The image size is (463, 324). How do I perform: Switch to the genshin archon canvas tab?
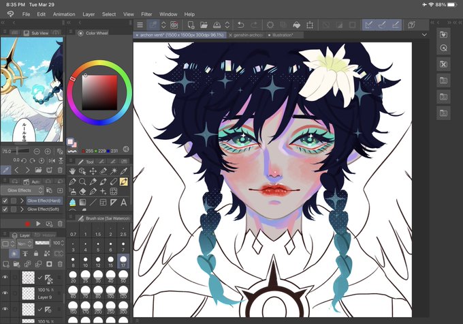pyautogui.click(x=246, y=35)
